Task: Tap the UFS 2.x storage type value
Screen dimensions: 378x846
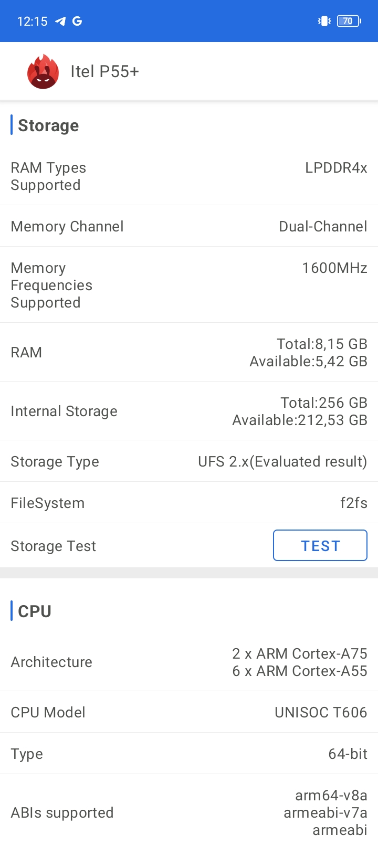Action: click(282, 462)
